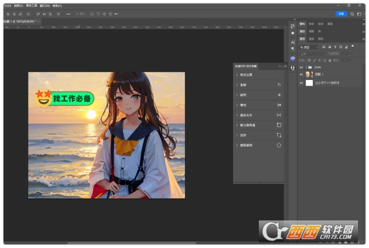This screenshot has height=248, width=369.
Task: Open the 视图(V) menu
Action: click(x=18, y=6)
